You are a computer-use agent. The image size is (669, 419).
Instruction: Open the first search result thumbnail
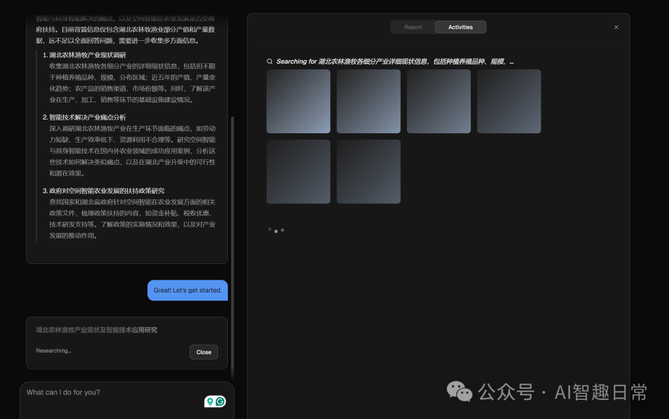tap(298, 100)
